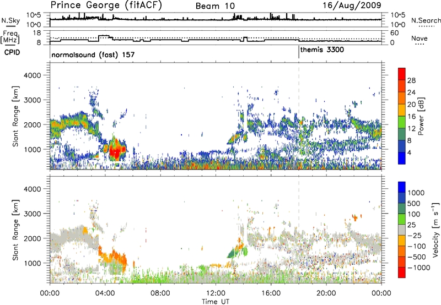Click the "60" Nave axis tick
This screenshot has width=441, height=305.
tap(394, 33)
